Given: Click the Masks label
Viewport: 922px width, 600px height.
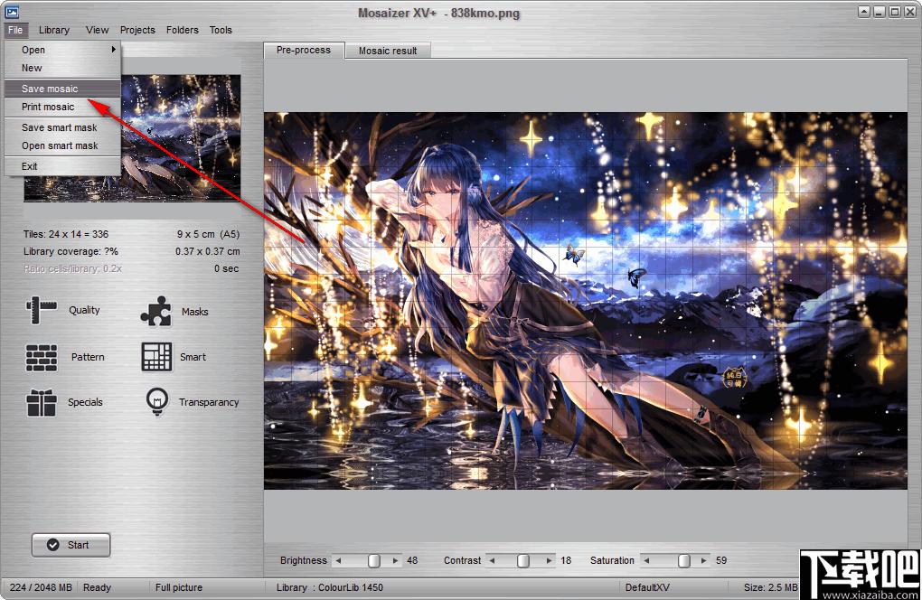Looking at the screenshot, I should pyautogui.click(x=194, y=312).
